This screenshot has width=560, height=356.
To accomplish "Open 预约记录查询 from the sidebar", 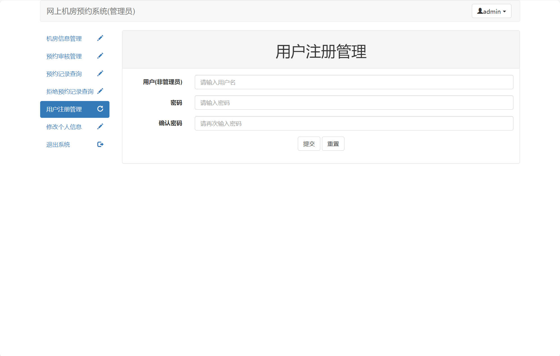I will 63,74.
